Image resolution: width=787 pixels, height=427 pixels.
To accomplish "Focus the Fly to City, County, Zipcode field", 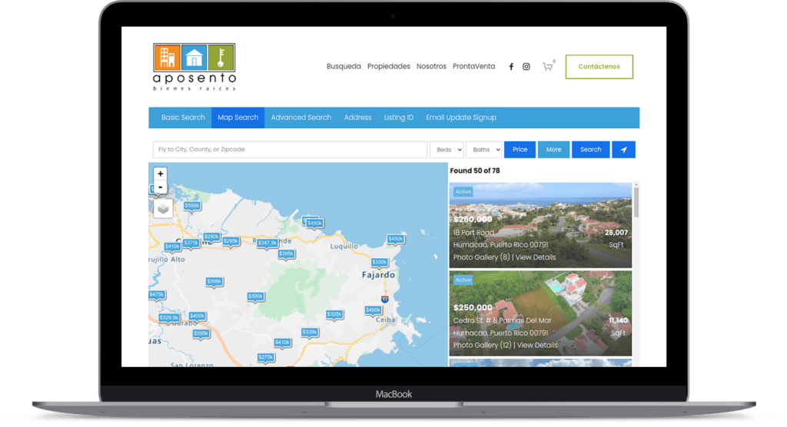I will [x=290, y=150].
